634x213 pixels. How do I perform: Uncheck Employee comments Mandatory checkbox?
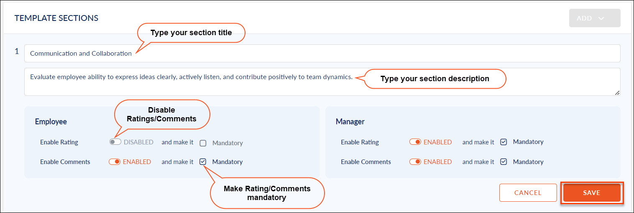[203, 162]
